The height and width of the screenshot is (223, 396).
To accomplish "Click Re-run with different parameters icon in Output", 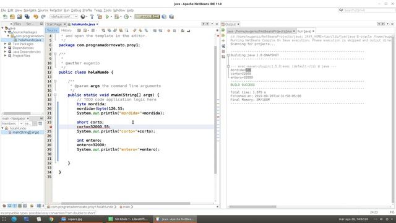I will [223, 35].
